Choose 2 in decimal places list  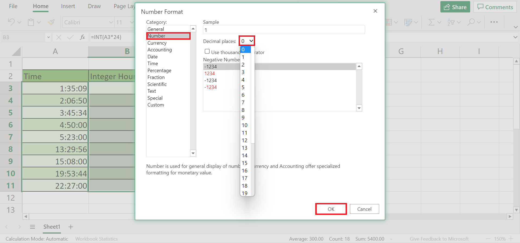coord(243,65)
